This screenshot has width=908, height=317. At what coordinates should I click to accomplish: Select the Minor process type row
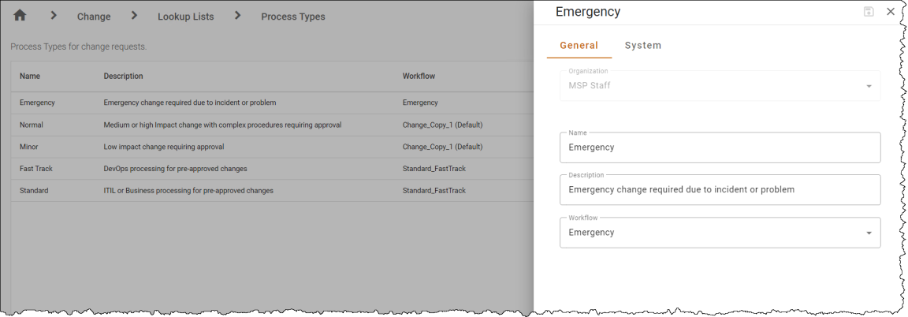272,147
